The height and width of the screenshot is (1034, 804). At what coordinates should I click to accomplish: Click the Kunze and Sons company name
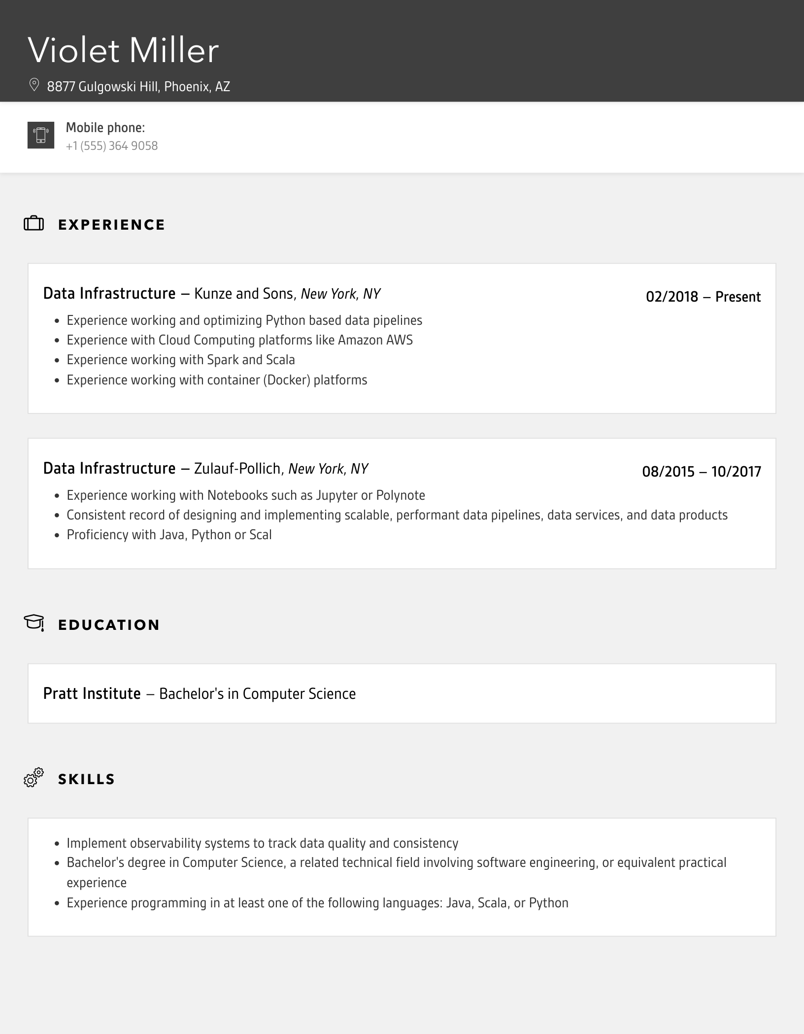click(x=244, y=294)
